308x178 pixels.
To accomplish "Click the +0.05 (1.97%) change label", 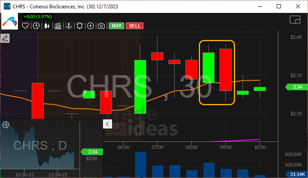I will tap(38, 17).
